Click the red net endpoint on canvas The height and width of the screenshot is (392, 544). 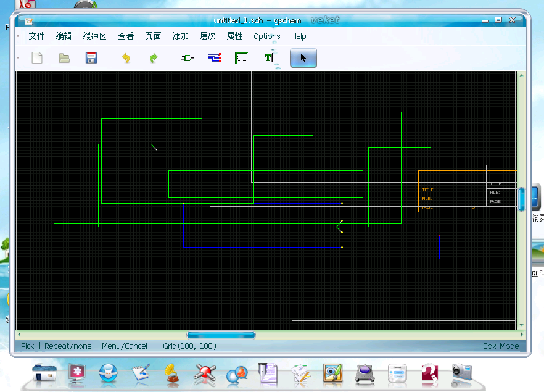pos(439,235)
